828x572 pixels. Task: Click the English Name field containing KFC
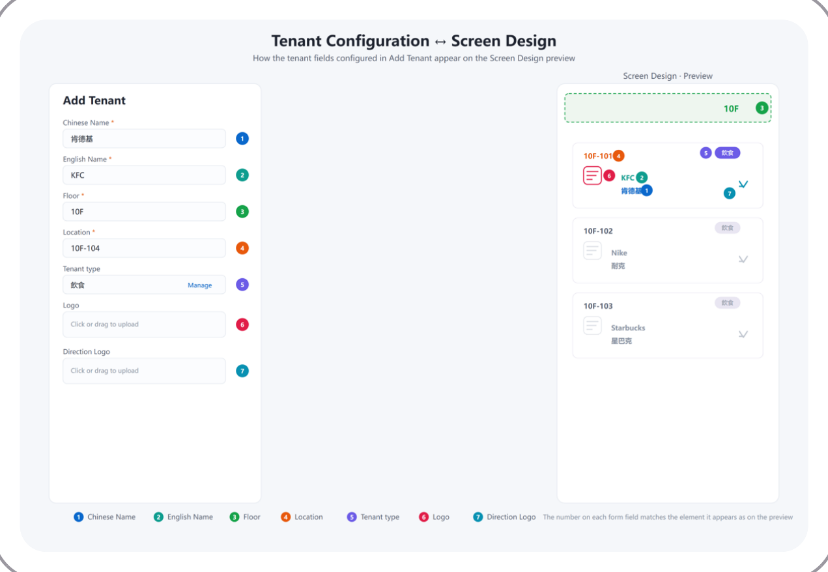(144, 175)
